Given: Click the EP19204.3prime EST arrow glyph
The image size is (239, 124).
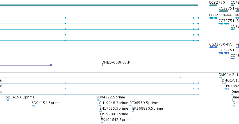Looking at the screenshot, I should [x=101, y=117].
